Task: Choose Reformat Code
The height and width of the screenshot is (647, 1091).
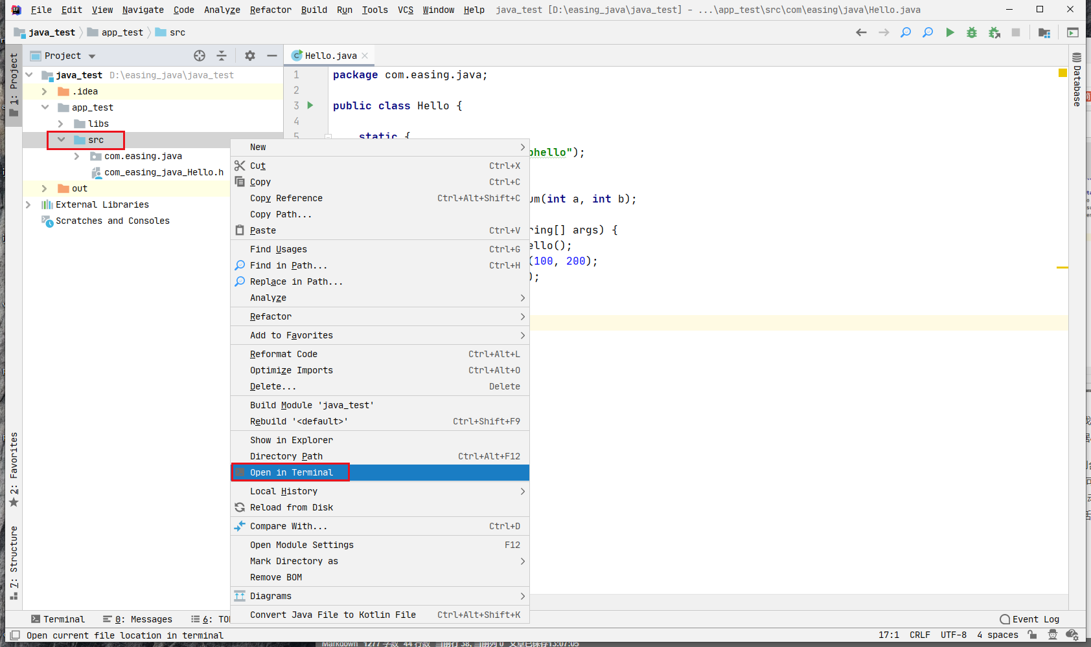Action: 380,354
